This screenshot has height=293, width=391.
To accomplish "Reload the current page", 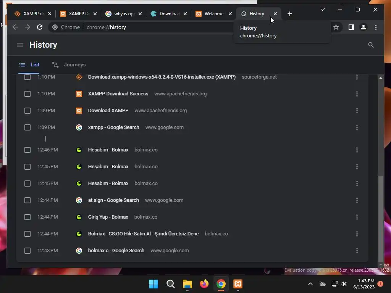I will tap(40, 27).
